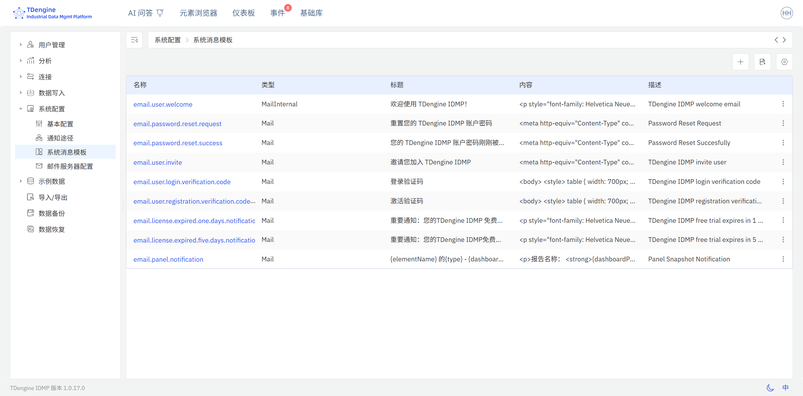Click the events badge showing 8

pos(288,8)
